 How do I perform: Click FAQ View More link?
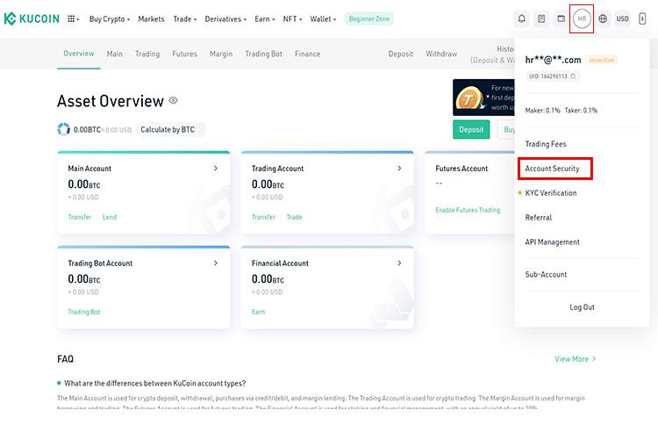click(576, 359)
